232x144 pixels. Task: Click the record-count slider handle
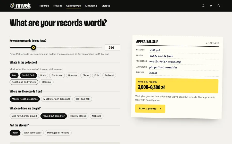point(34,47)
